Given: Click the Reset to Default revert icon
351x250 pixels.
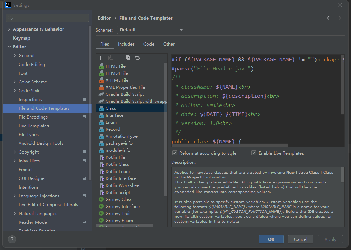Looking at the screenshot, I should click(138, 58).
